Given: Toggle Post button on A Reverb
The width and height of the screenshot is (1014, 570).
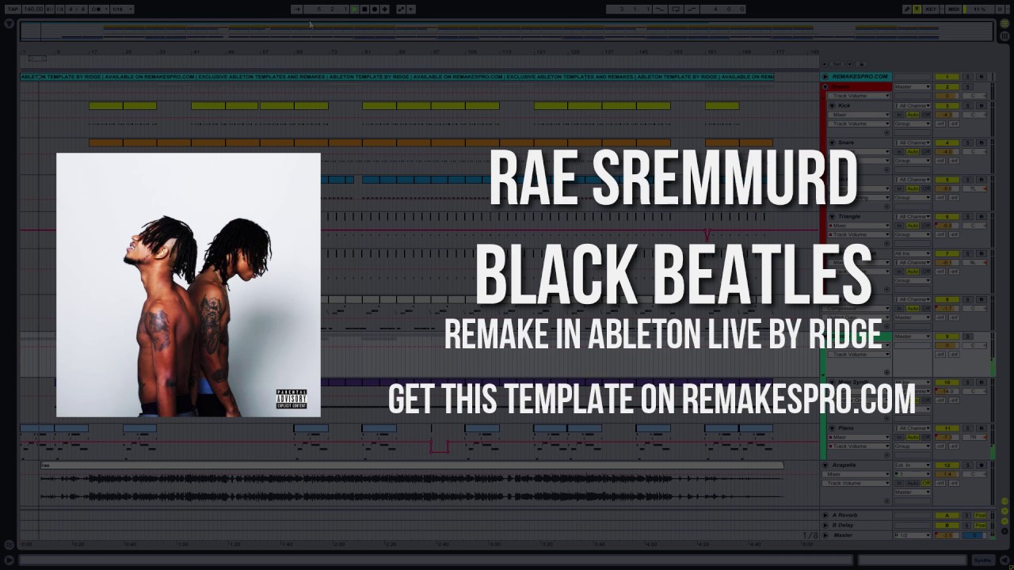Looking at the screenshot, I should pos(981,515).
